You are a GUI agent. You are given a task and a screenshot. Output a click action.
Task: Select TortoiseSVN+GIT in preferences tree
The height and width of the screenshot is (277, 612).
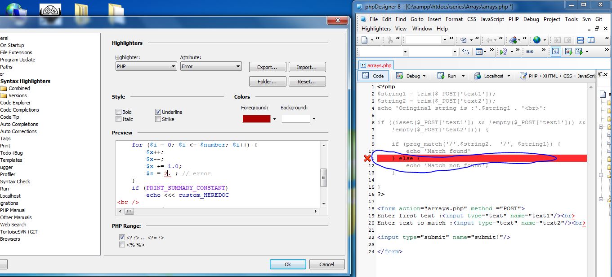point(19,232)
